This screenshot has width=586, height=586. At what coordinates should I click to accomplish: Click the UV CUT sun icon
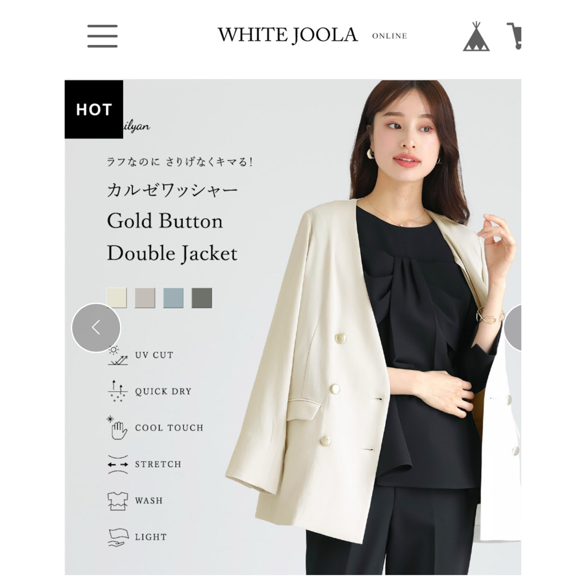118,355
